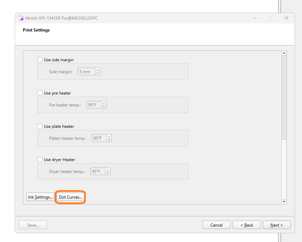Open Ink Settings dialog
302x242 pixels.
coord(40,197)
